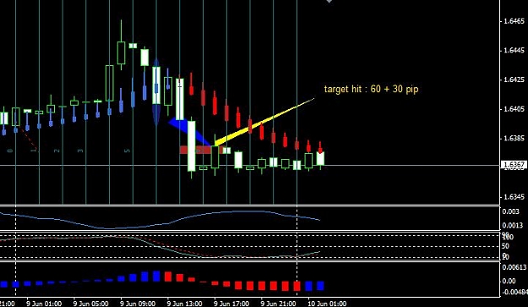The width and height of the screenshot is (528, 307).
Task: Click the '9 Jun 01:00' time label
Action: click(44, 304)
